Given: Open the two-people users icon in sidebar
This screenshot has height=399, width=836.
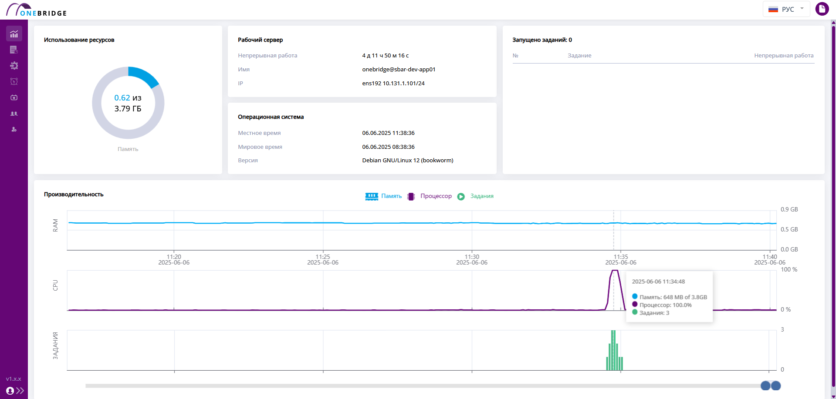Looking at the screenshot, I should (x=14, y=114).
